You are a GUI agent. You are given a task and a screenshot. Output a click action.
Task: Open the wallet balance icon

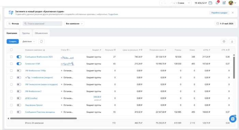(x=210, y=3)
